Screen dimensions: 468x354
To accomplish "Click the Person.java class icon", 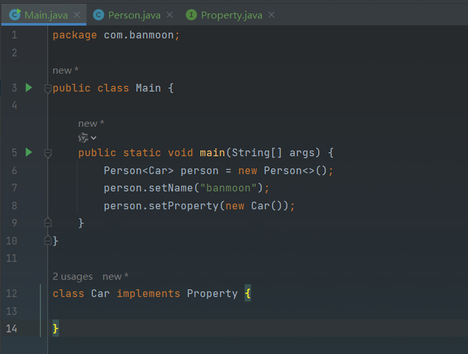I will point(99,15).
